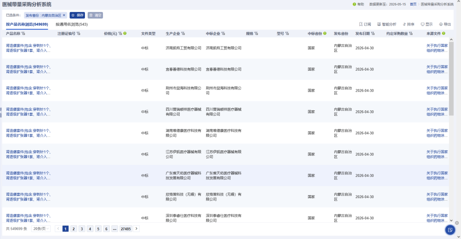The height and width of the screenshot is (239, 461).
Task: Open 智能分析 smart analysis tool
Action: [x=387, y=24]
